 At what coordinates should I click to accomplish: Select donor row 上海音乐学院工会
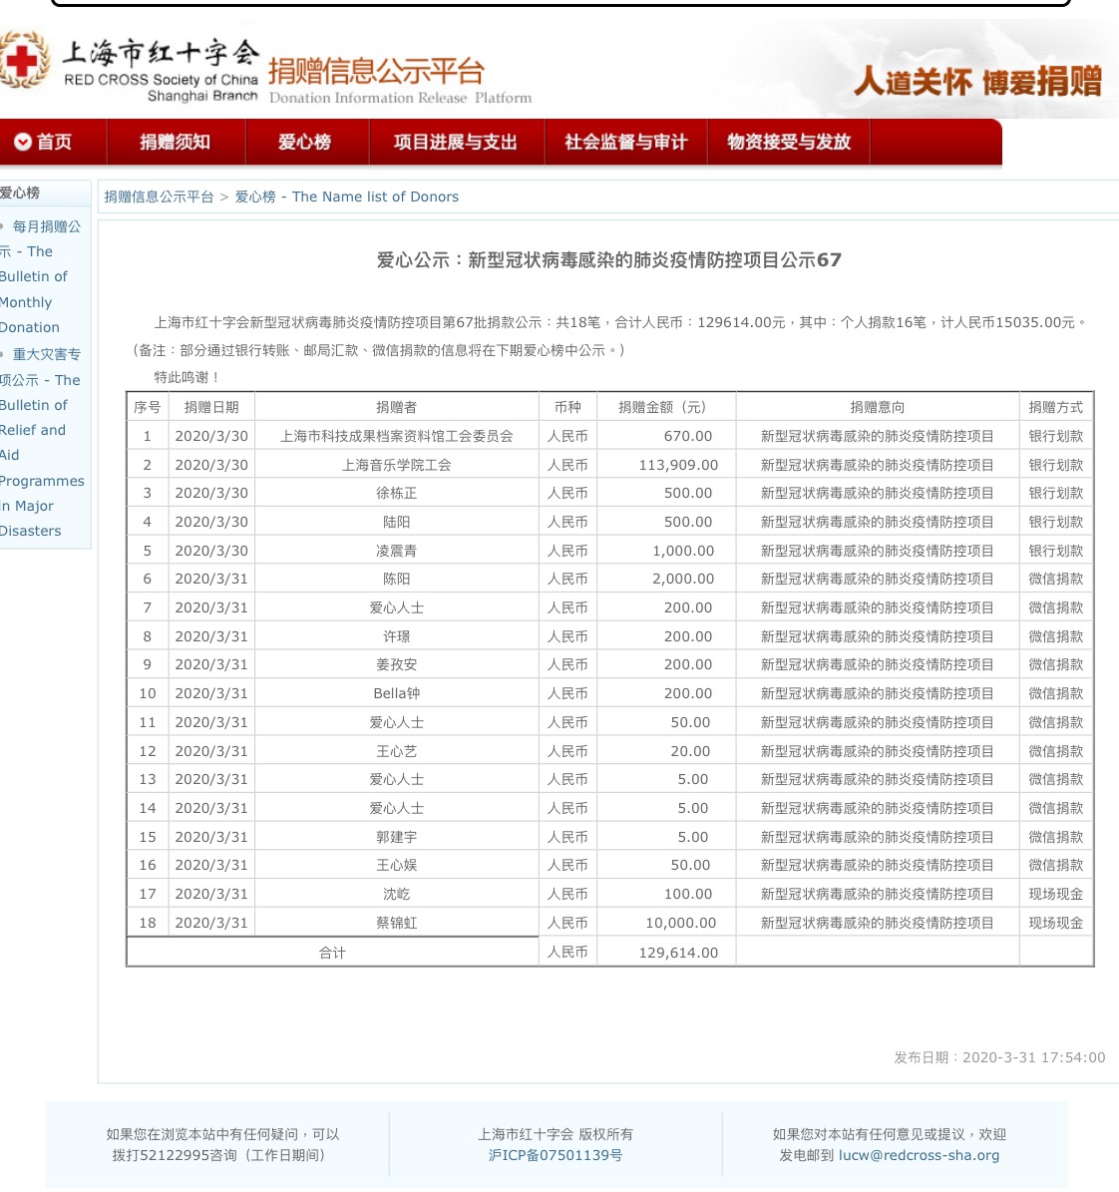point(396,465)
